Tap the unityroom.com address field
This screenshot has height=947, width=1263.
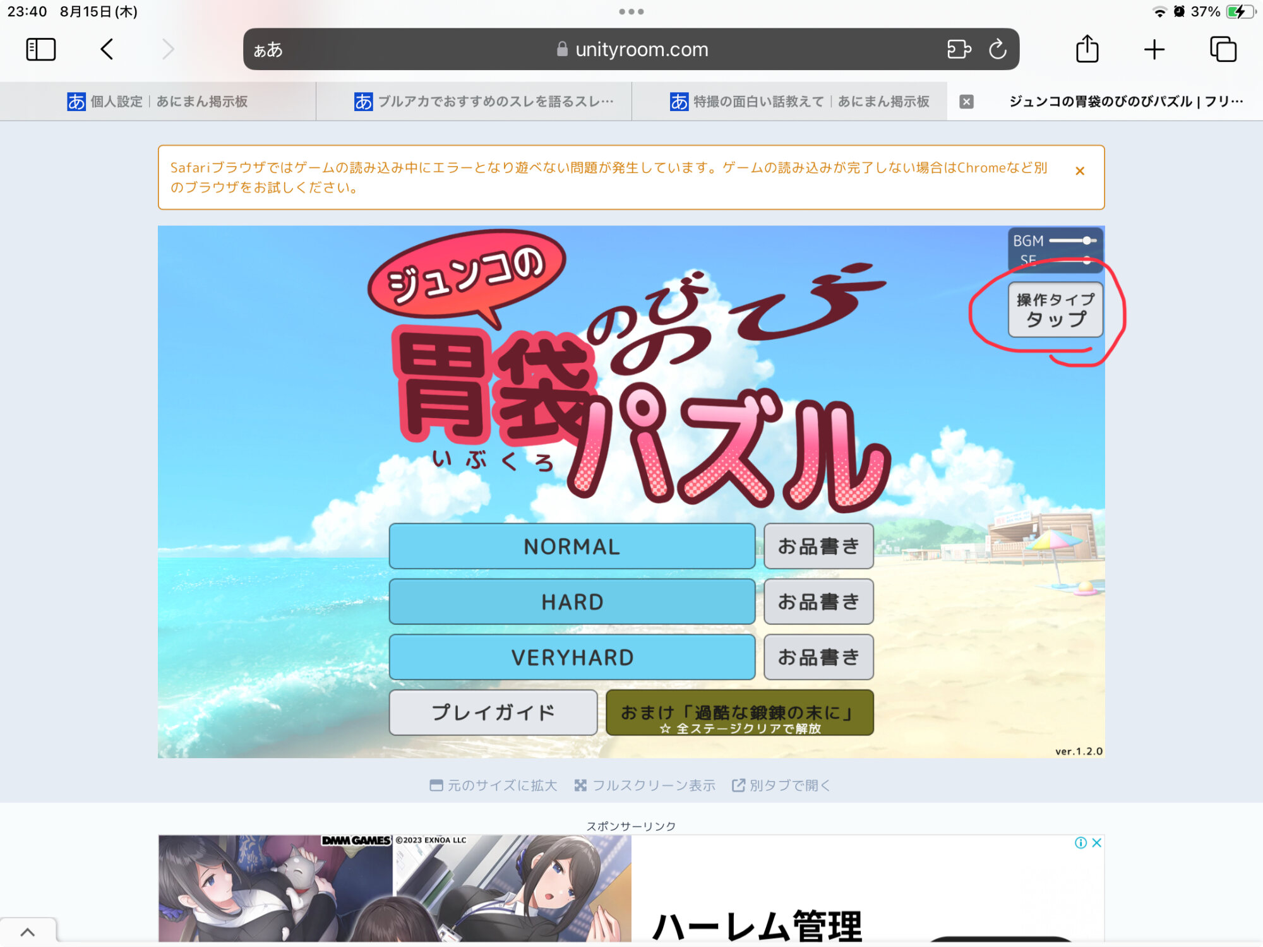(641, 49)
